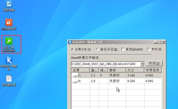178x109 pixels.
Task: Click the K logo in the window title bar
Action: click(x=70, y=42)
